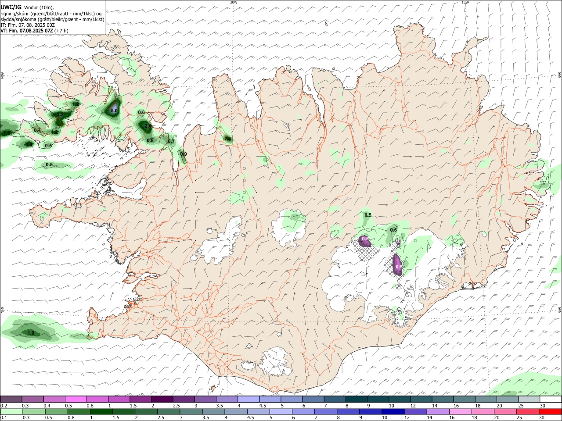Click the 'slydda/snjókoma' legend description line
Screen dimensions: 562x421
pos(52,20)
